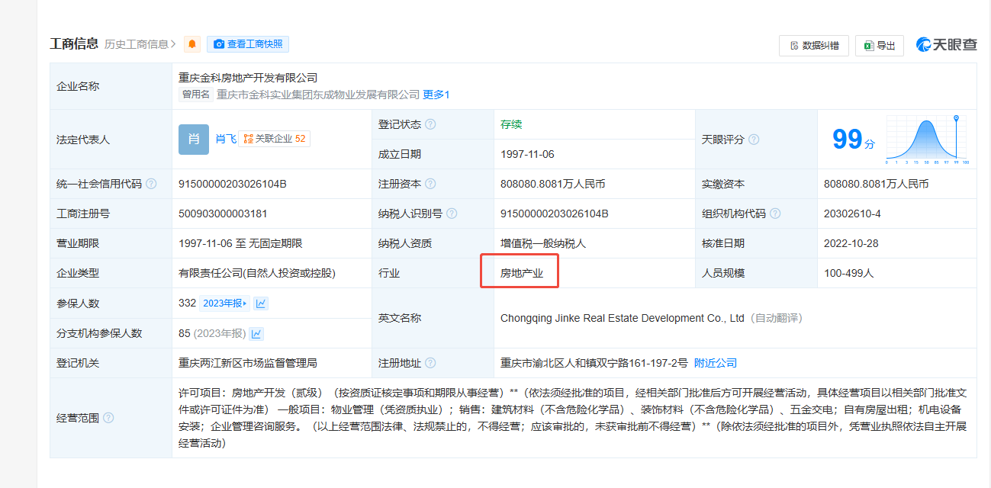Click 实缴资本 value 808080.8081万人民币
This screenshot has height=488, width=991.
tap(877, 184)
